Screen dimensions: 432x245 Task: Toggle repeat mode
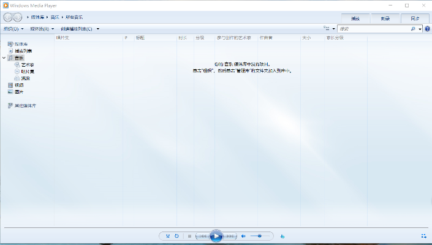176,236
